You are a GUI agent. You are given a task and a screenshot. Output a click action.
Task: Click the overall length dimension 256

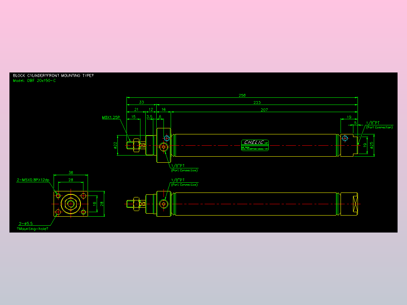pyautogui.click(x=242, y=95)
